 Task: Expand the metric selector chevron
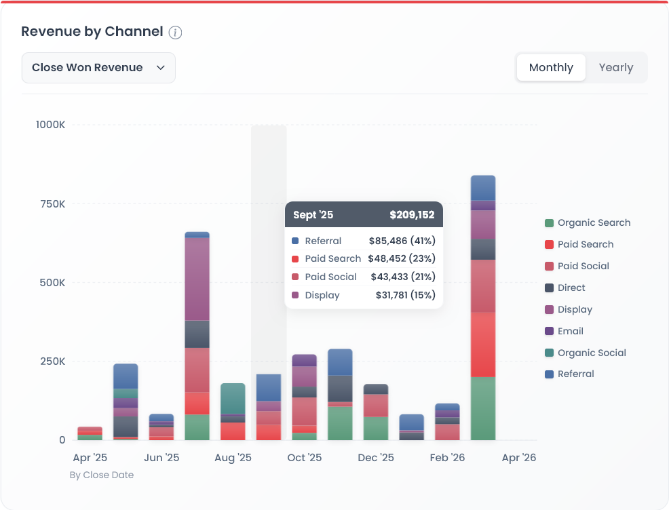tap(161, 68)
